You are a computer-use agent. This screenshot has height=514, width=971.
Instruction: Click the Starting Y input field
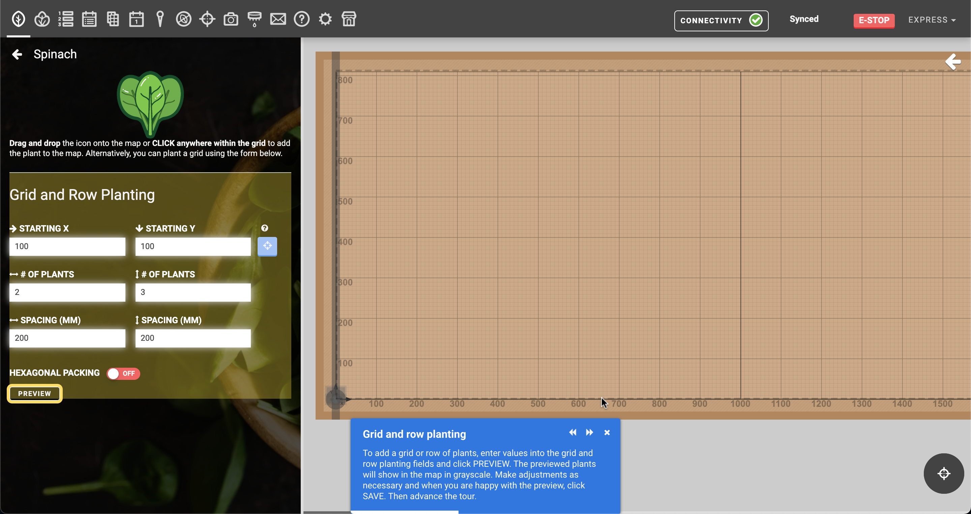pos(193,246)
